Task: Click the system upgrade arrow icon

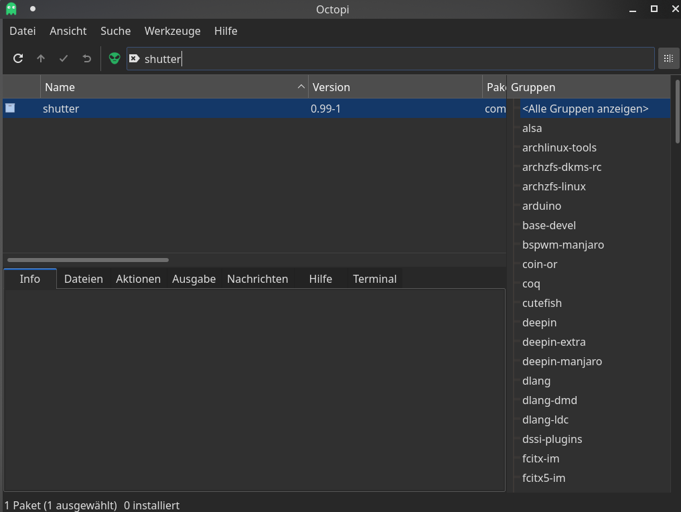Action: pos(41,59)
